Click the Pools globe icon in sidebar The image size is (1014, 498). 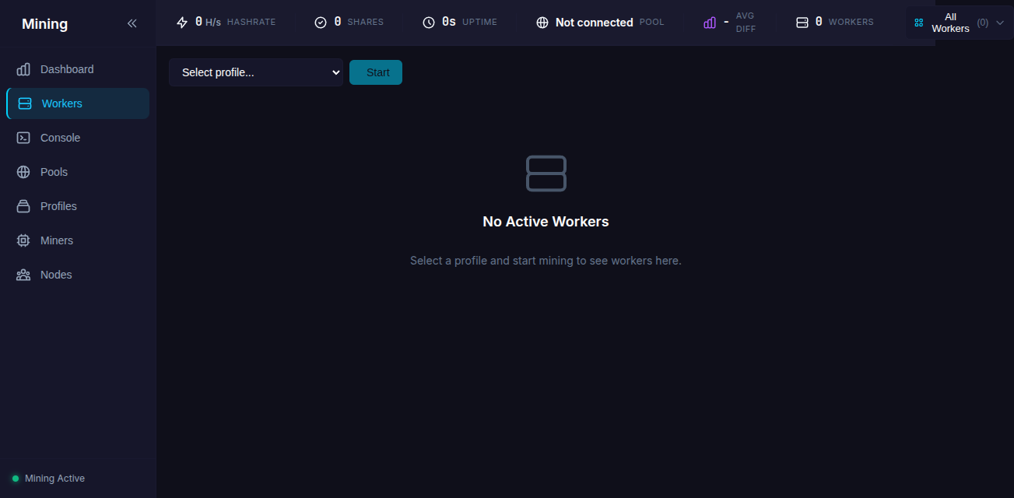pyautogui.click(x=23, y=172)
